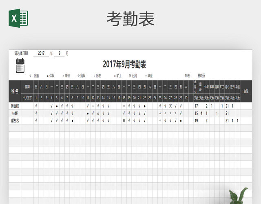Click the ※ mark on day 18 in 谢左艺's row
The image size is (261, 204).
[x=124, y=121]
